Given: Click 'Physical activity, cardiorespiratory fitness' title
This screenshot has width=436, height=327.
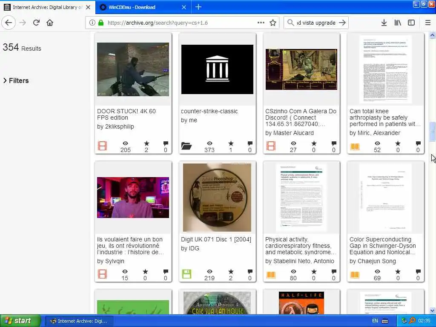Looking at the screenshot, I should coord(301,246).
